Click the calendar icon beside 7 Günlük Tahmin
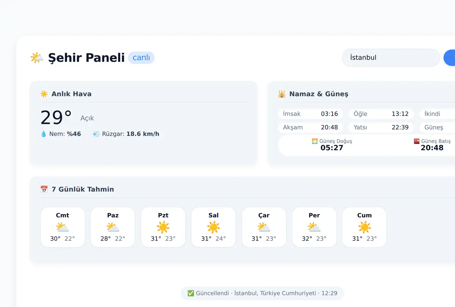 click(x=44, y=189)
